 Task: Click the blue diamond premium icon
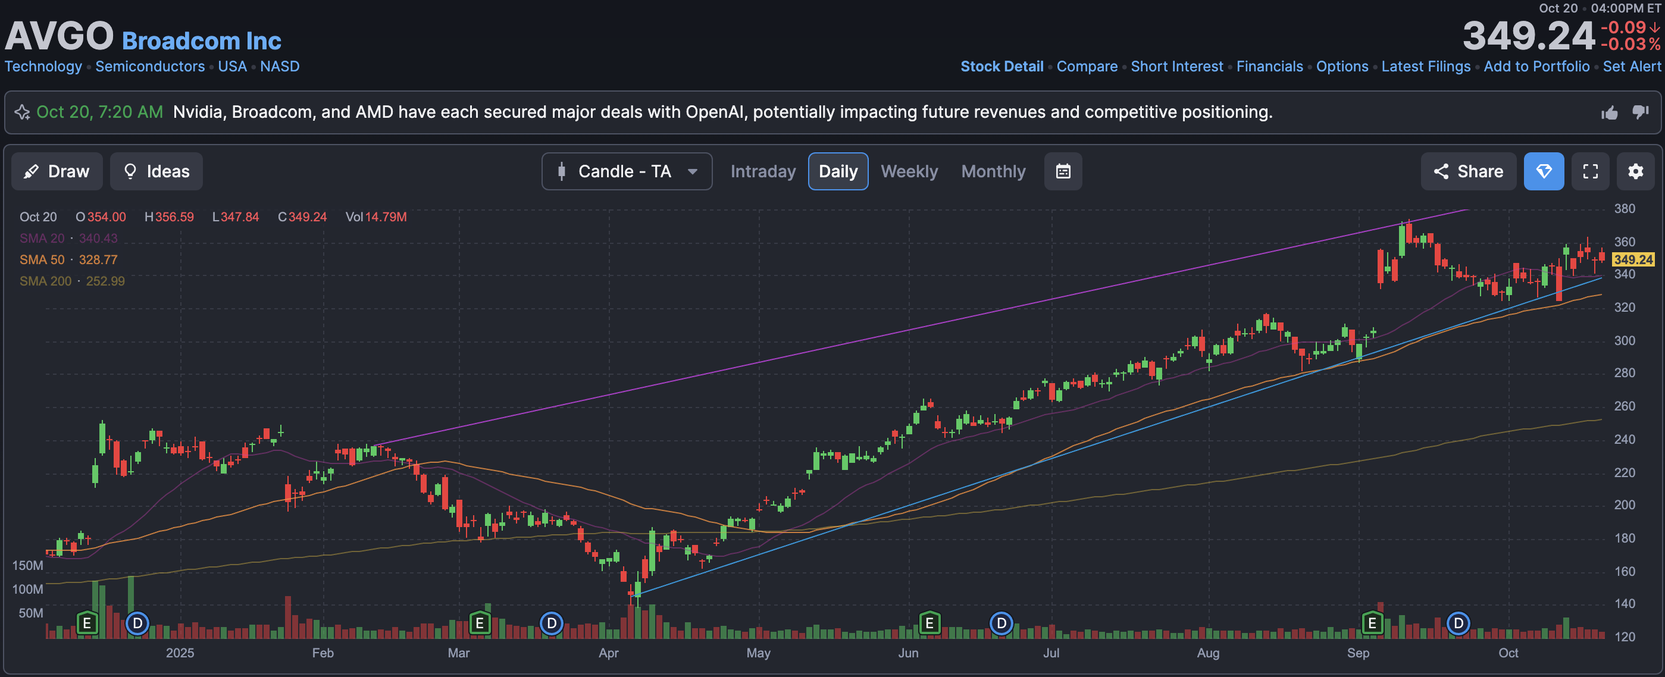coord(1544,171)
